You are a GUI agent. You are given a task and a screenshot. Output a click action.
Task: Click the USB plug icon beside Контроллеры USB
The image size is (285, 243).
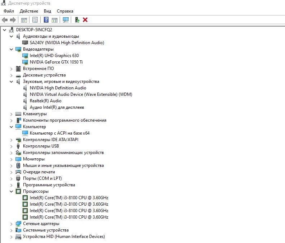[x=18, y=146]
